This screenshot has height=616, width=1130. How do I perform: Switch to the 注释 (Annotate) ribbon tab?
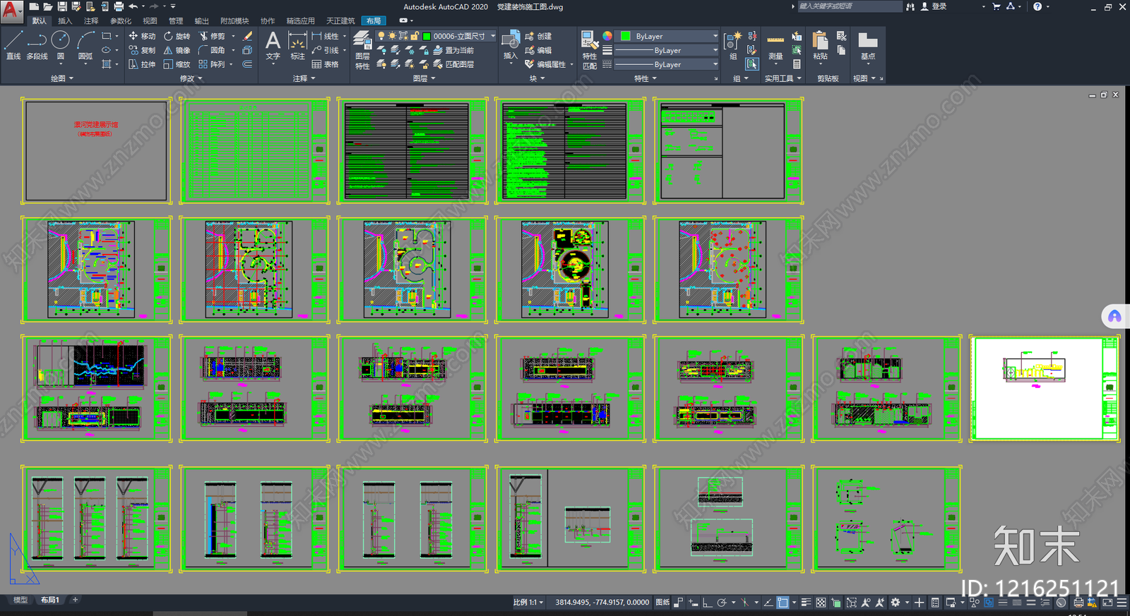click(91, 21)
